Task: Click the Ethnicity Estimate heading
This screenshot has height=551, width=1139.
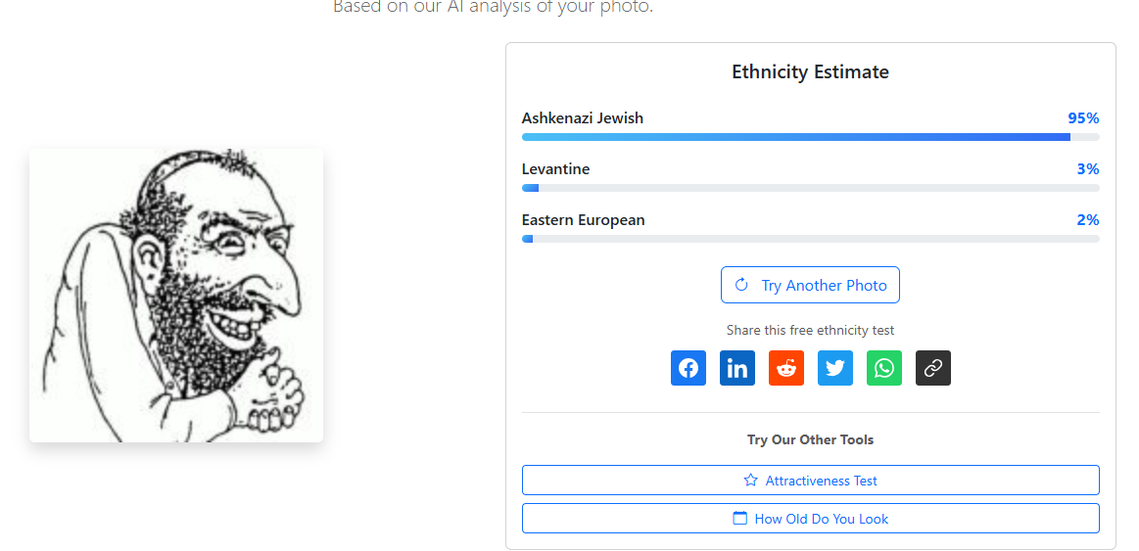Action: (810, 71)
